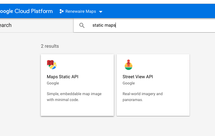This screenshot has height=136, width=215.
Task: Click the project hexagon dots icon
Action: click(61, 11)
